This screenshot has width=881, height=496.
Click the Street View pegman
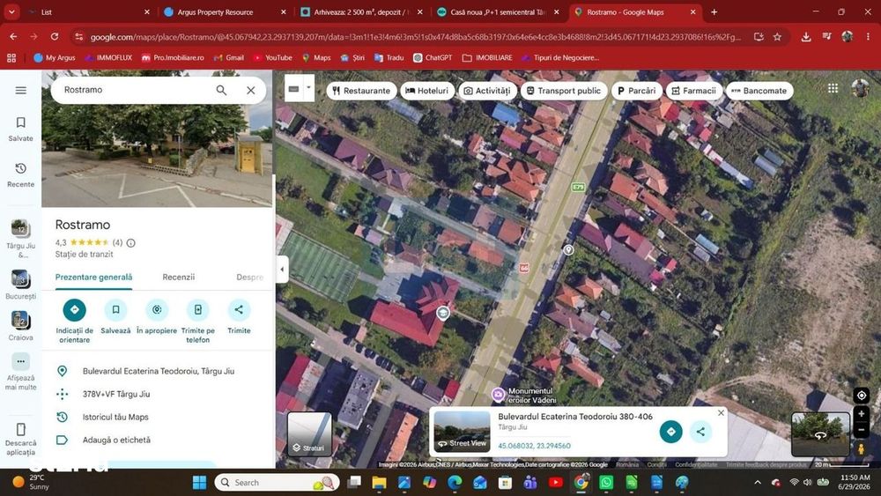click(x=862, y=448)
